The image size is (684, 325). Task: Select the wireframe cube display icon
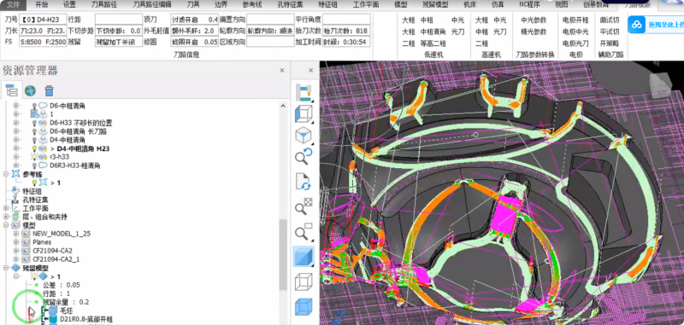tap(304, 281)
